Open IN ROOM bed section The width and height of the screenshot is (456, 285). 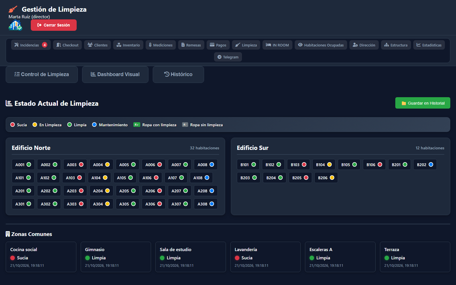(x=277, y=45)
